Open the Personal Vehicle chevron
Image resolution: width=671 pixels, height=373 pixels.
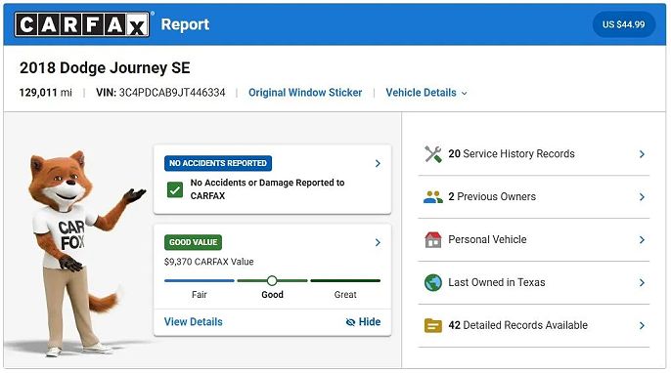click(x=642, y=239)
